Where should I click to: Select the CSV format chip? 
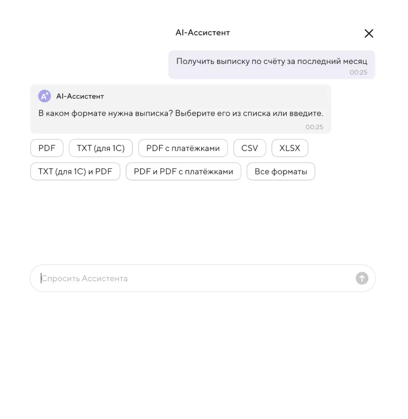249,148
